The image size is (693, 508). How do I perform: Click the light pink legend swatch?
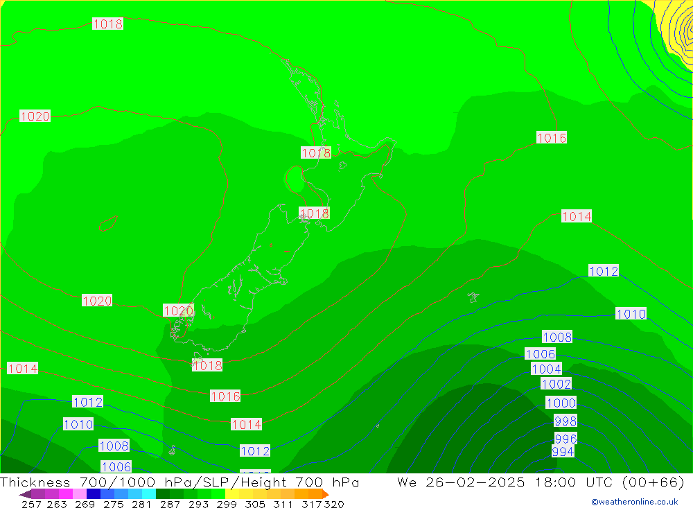click(80, 493)
